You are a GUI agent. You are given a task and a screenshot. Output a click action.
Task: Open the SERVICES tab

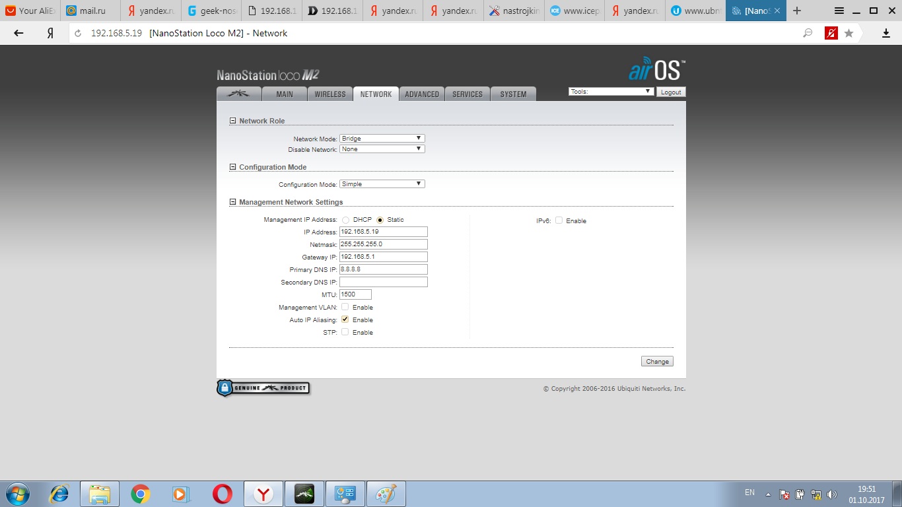click(468, 94)
